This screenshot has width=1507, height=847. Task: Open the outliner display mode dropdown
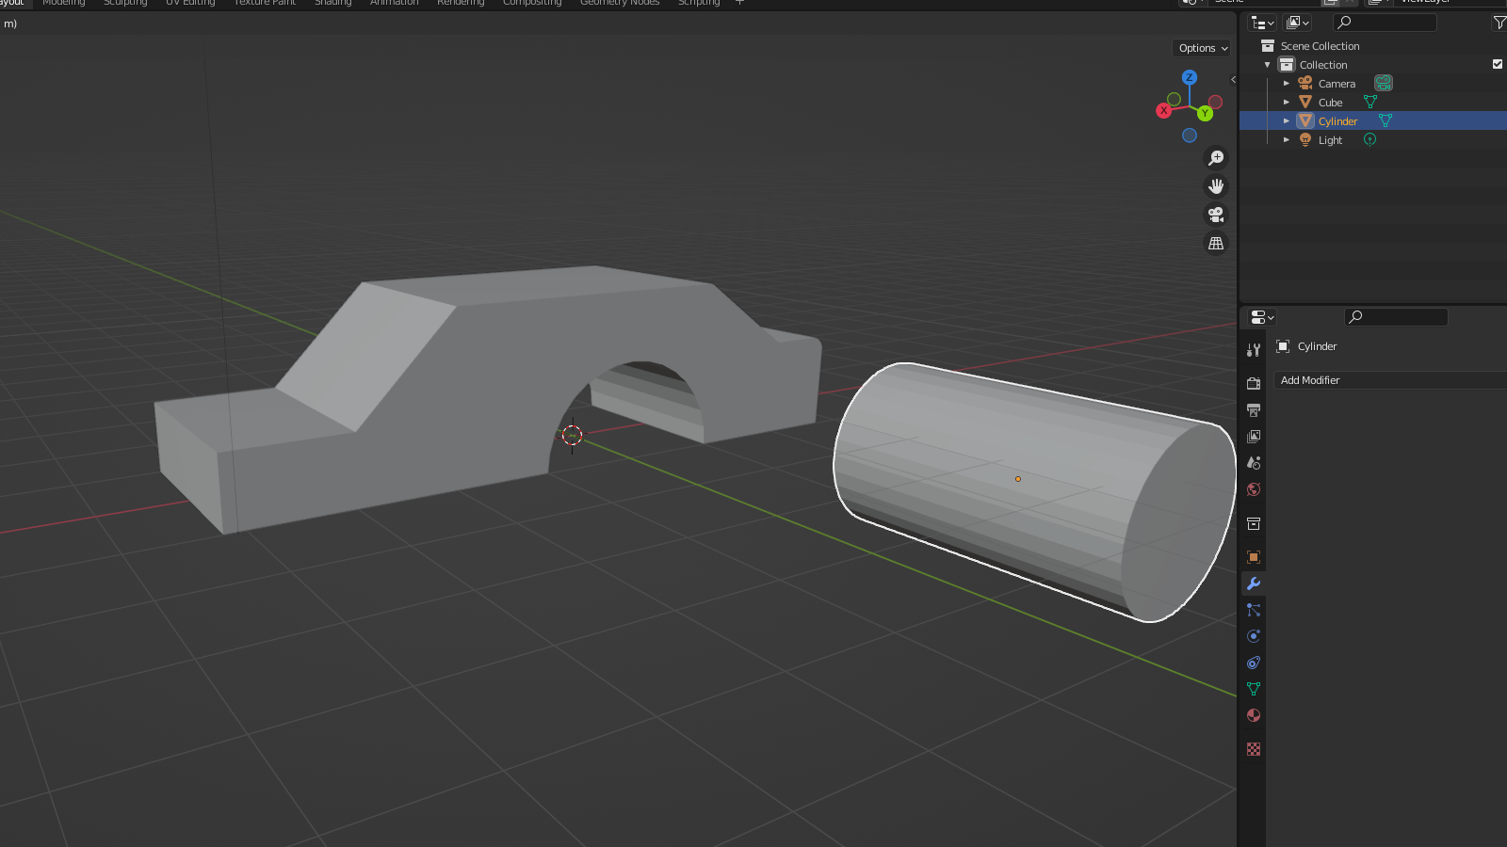[1298, 23]
